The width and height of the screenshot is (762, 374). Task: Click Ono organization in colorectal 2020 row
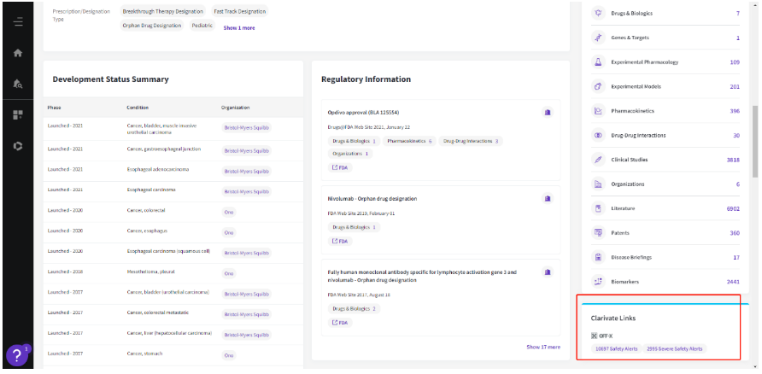(228, 212)
